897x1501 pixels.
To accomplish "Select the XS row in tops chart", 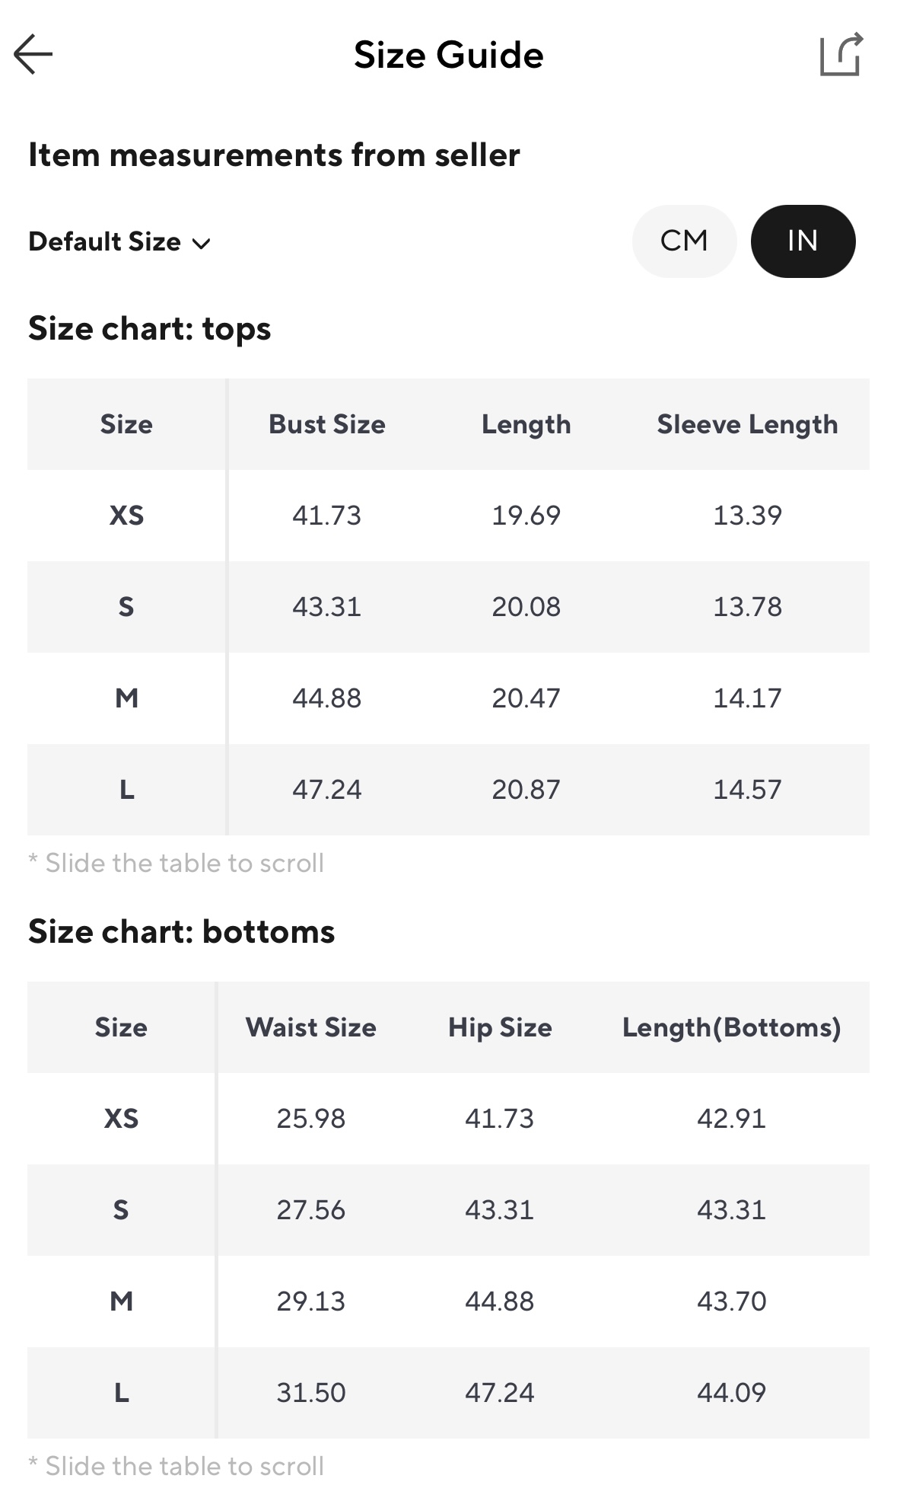I will [x=126, y=516].
